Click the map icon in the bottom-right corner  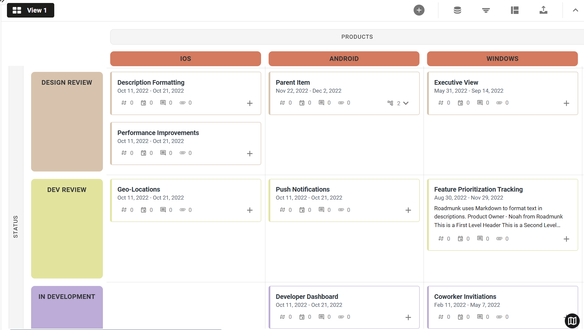click(572, 321)
